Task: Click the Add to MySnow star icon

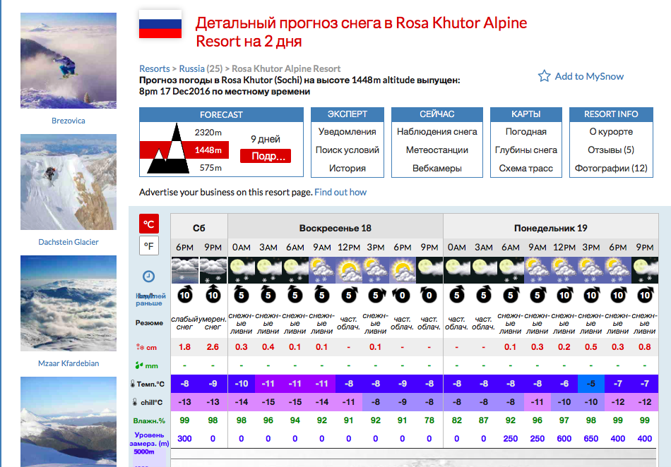Action: (x=545, y=76)
